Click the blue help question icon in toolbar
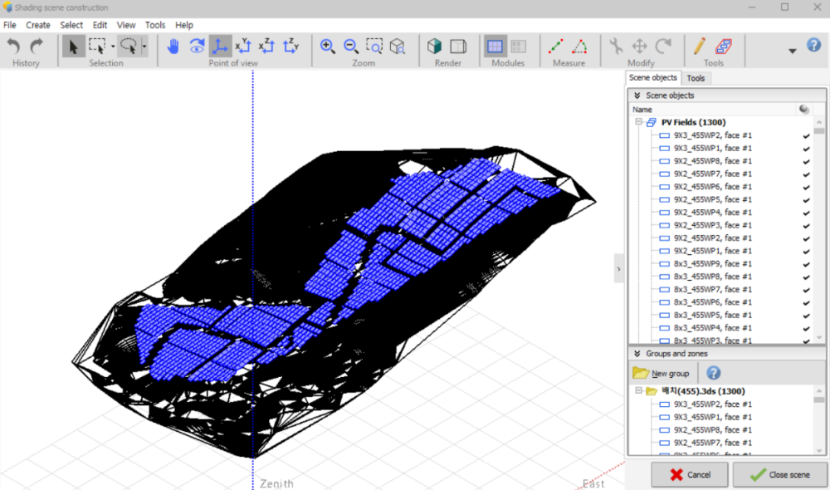The width and height of the screenshot is (830, 490). [x=813, y=46]
